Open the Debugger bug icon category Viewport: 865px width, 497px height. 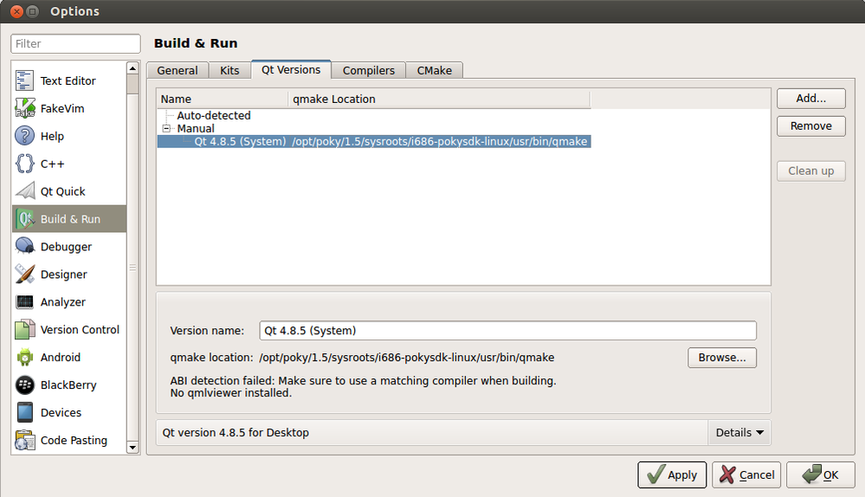pos(25,247)
